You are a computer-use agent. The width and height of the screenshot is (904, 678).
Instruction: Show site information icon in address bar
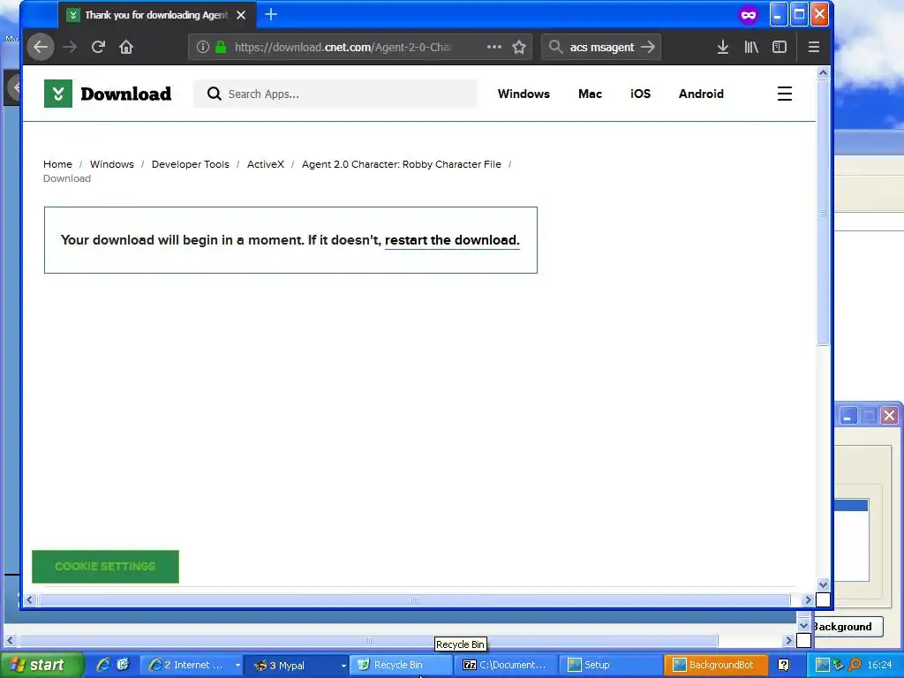tap(202, 47)
